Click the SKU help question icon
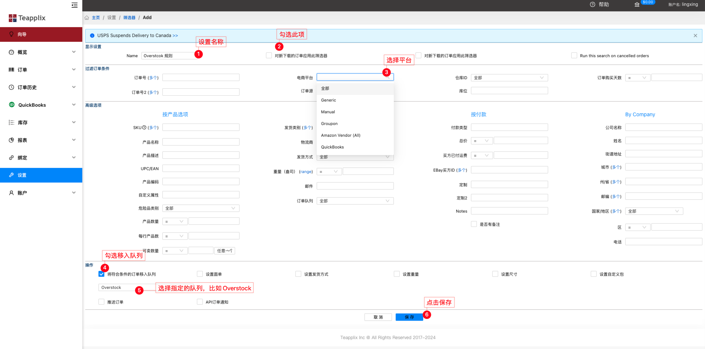The width and height of the screenshot is (705, 349). 144,128
